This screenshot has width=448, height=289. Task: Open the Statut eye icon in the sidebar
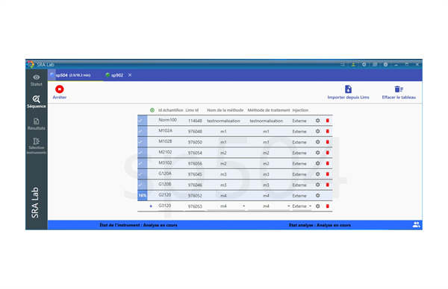tap(37, 77)
